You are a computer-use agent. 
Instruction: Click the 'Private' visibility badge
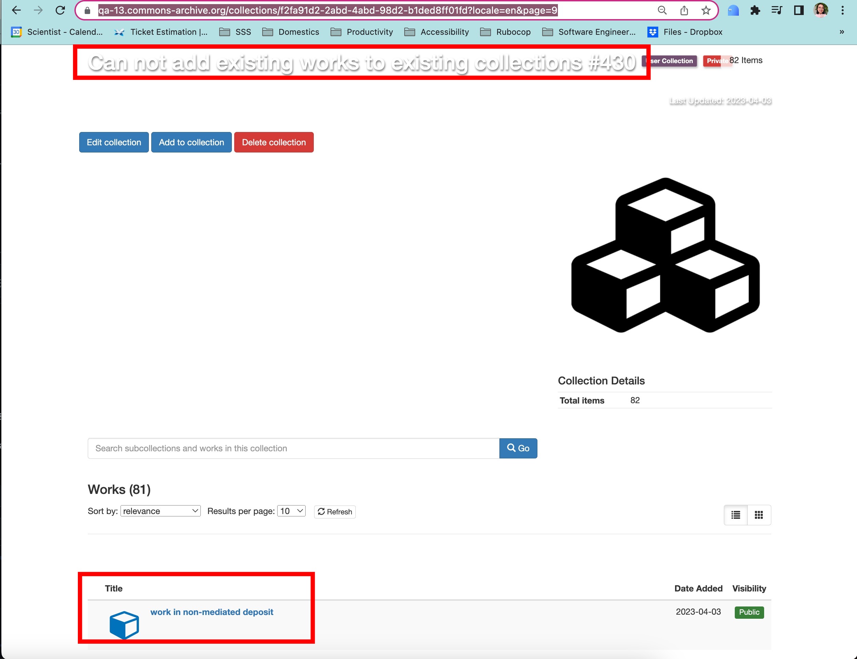(x=717, y=60)
